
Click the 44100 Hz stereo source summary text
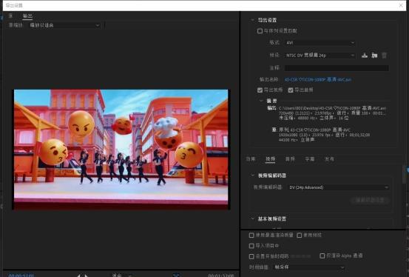(x=297, y=140)
